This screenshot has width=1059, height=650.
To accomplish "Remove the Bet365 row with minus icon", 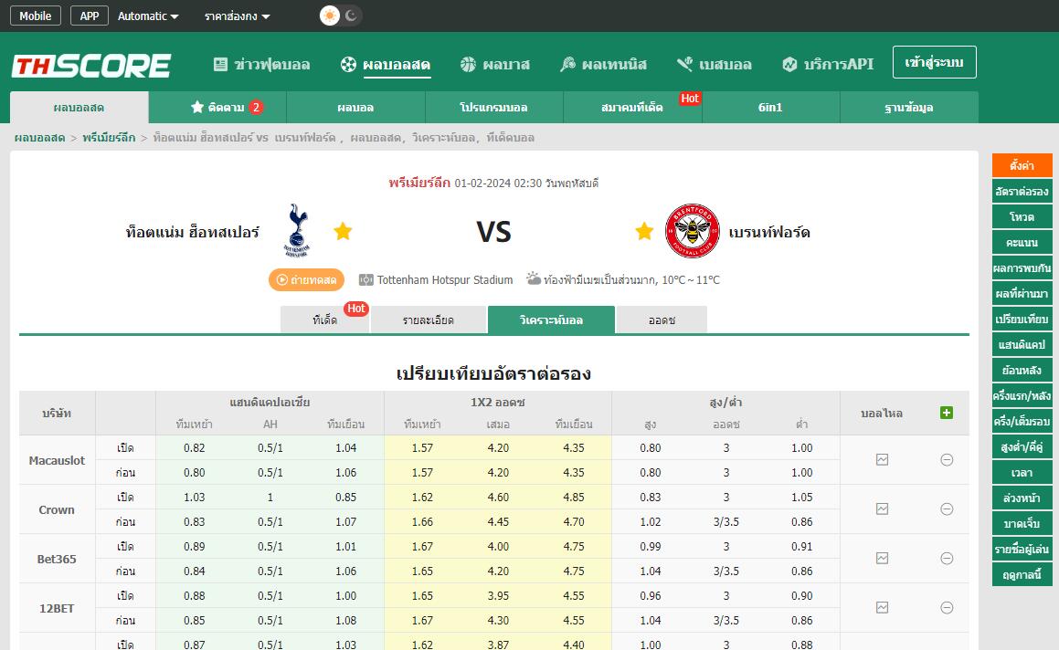I will click(947, 558).
